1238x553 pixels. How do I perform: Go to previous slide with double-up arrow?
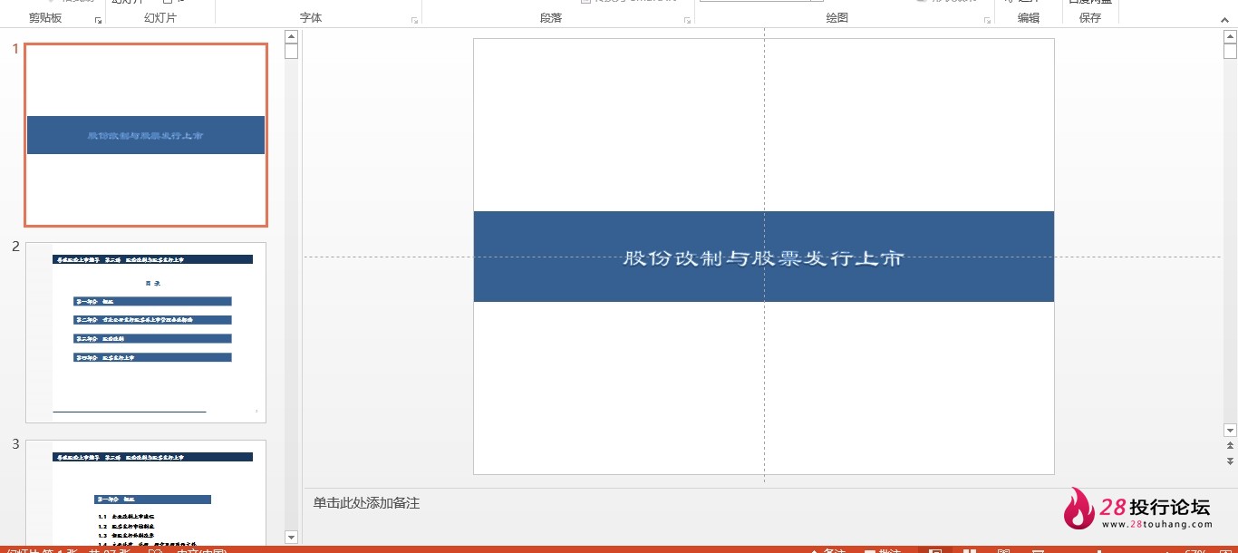(x=1230, y=445)
